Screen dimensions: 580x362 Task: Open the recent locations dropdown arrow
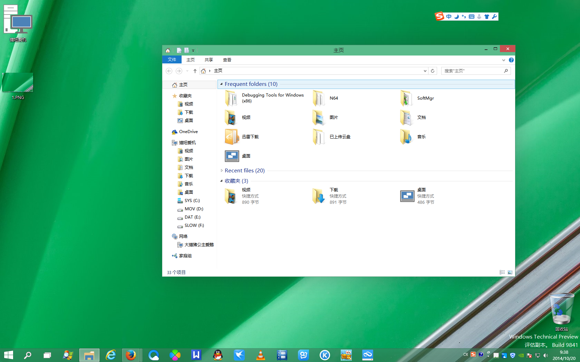click(x=187, y=71)
